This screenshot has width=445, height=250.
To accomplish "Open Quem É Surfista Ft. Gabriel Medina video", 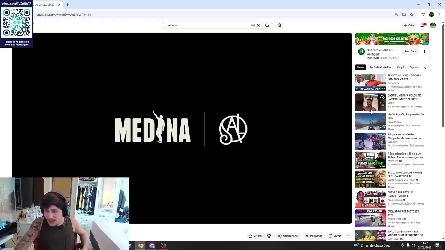I will coord(370,199).
